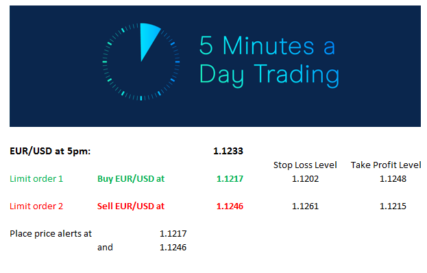Click the Take Profit Level header
The width and height of the screenshot is (427, 273).
click(x=386, y=165)
